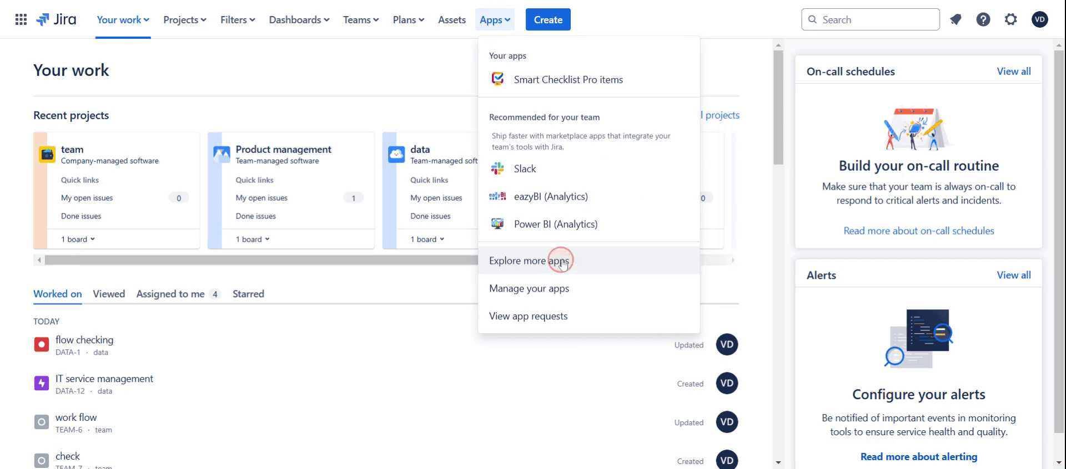
Task: Click the check issue type icon
Action: click(42, 461)
